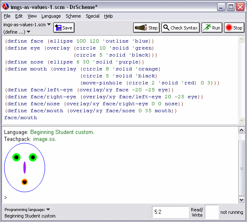Open the Special menu
Viewport: 247px width, 222px height.
pyautogui.click(x=93, y=16)
